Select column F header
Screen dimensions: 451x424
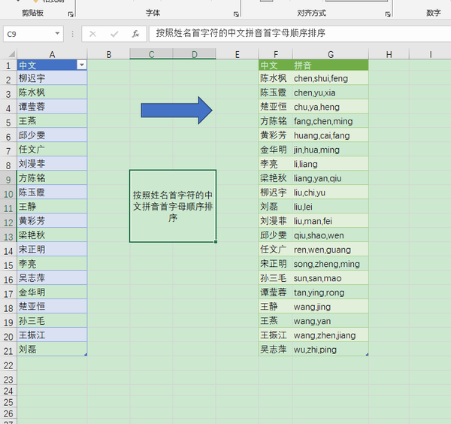276,54
